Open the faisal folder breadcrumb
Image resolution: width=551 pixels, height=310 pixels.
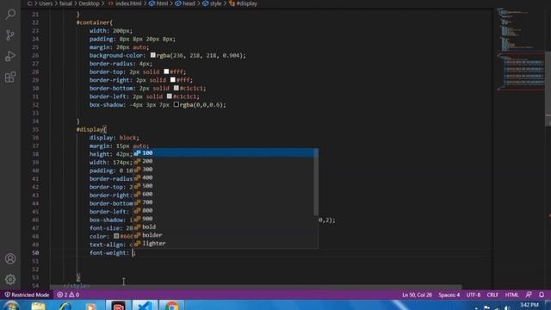(65, 3)
